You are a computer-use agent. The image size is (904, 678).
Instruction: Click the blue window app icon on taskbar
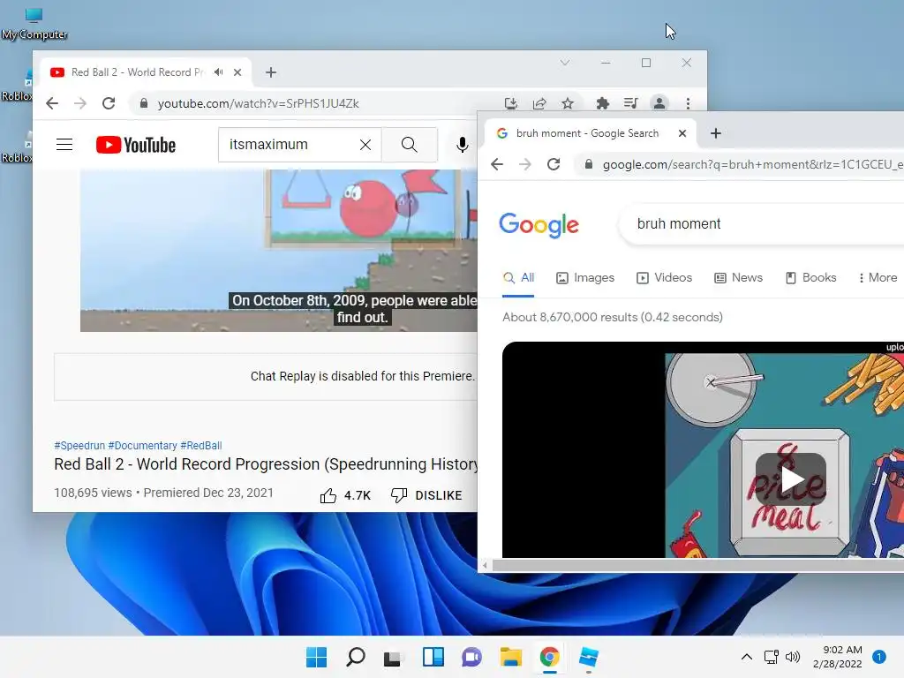589,657
